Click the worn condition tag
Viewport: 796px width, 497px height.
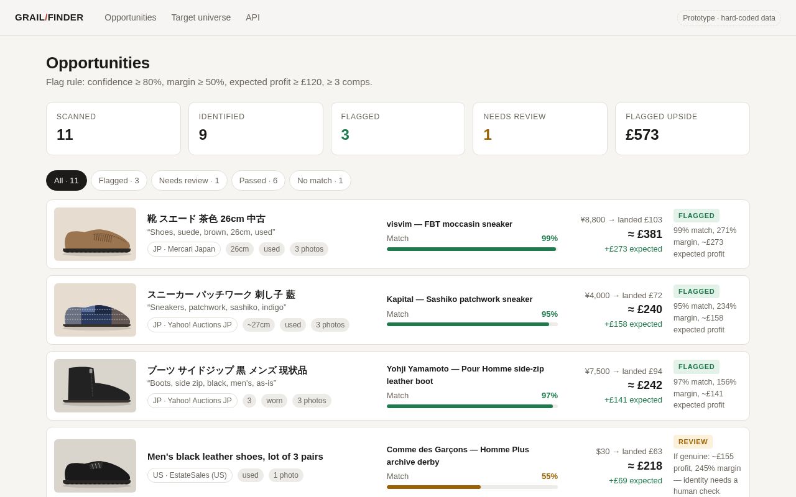(274, 401)
